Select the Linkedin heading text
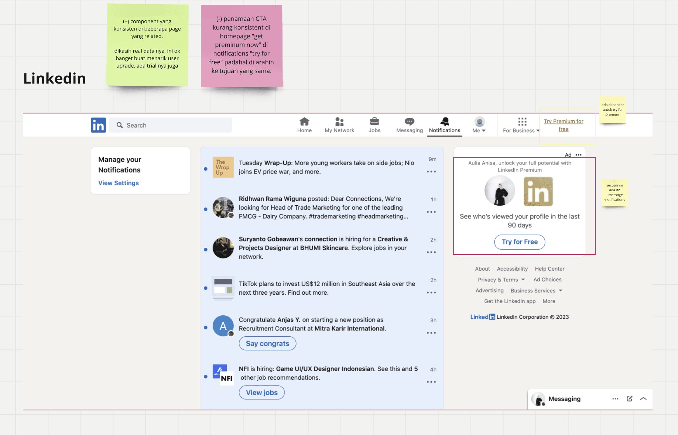Image resolution: width=678 pixels, height=435 pixels. tap(55, 79)
